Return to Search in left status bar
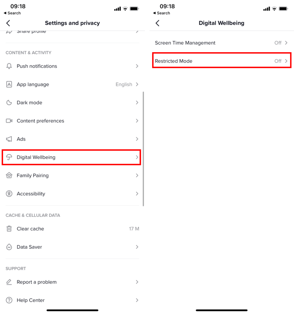Image resolution: width=294 pixels, height=314 pixels. pyautogui.click(x=12, y=13)
